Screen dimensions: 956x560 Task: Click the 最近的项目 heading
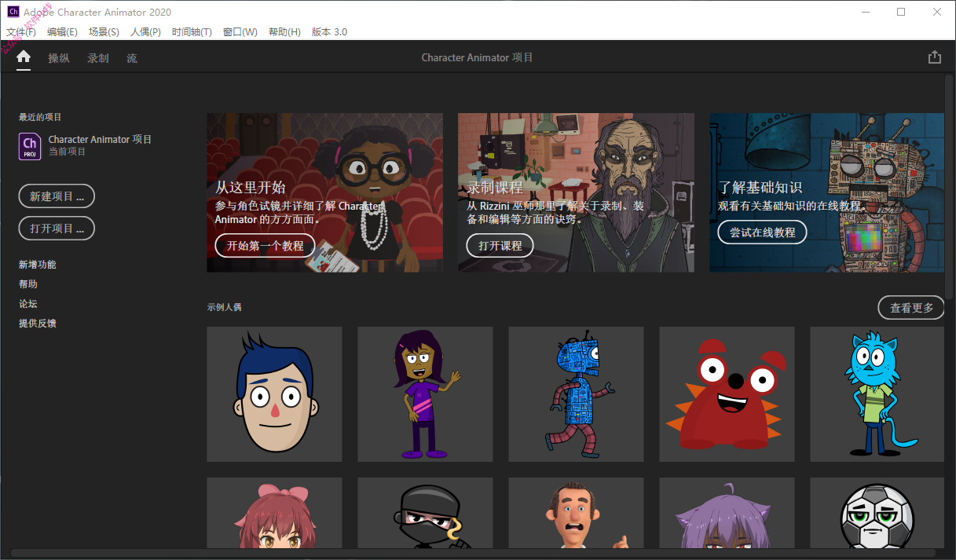pyautogui.click(x=40, y=117)
